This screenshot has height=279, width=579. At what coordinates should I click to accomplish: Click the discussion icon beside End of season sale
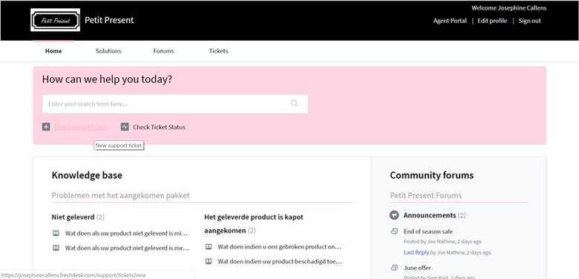point(394,232)
